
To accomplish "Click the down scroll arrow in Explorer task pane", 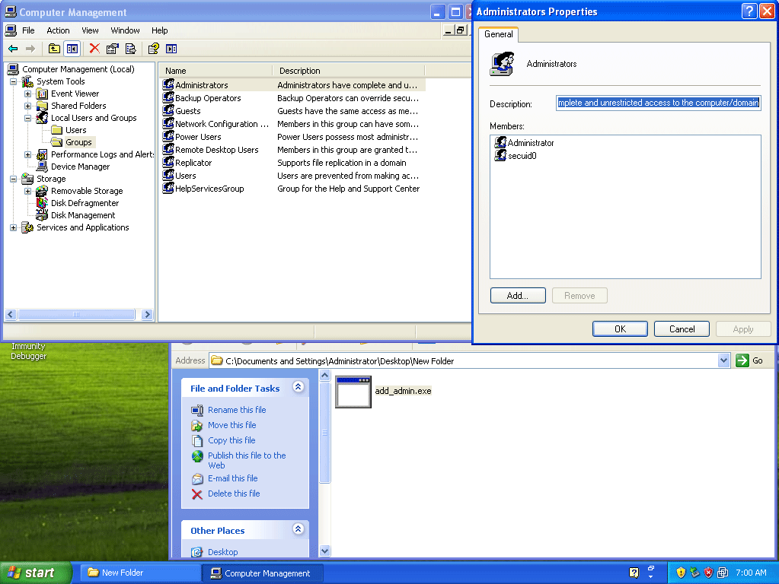I will coord(325,551).
